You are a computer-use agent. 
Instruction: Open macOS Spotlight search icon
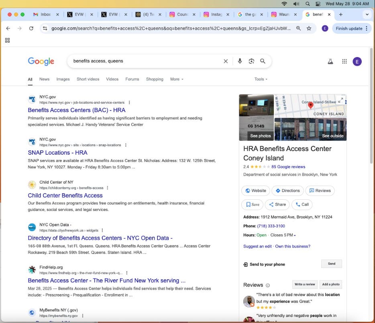pos(308,4)
